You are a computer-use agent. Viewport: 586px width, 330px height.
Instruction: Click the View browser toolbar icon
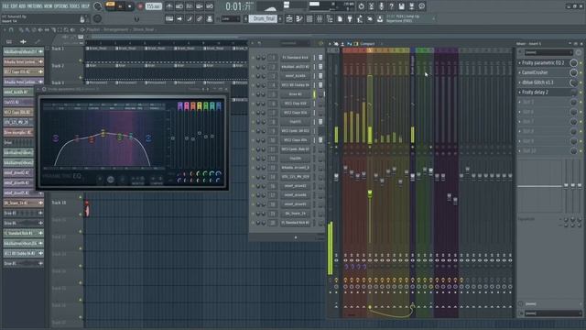coord(330,18)
